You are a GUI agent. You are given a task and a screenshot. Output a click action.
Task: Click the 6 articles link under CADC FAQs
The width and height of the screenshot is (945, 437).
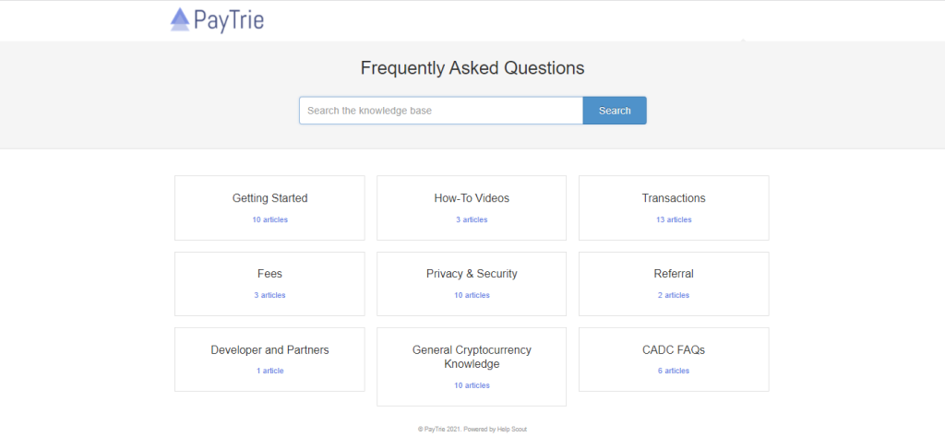(674, 371)
